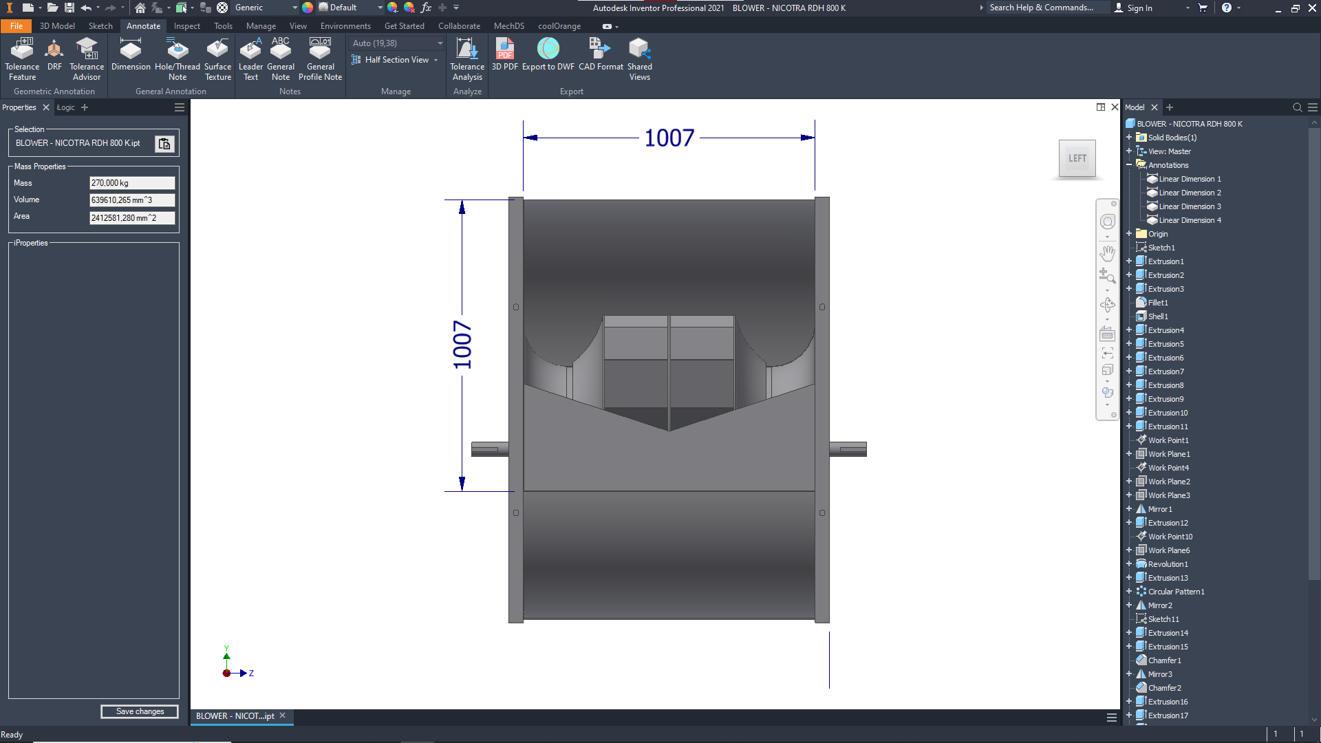Screen dimensions: 1321x743
Task: Select the Pan hand tool in navigation bar
Action: tap(1107, 253)
